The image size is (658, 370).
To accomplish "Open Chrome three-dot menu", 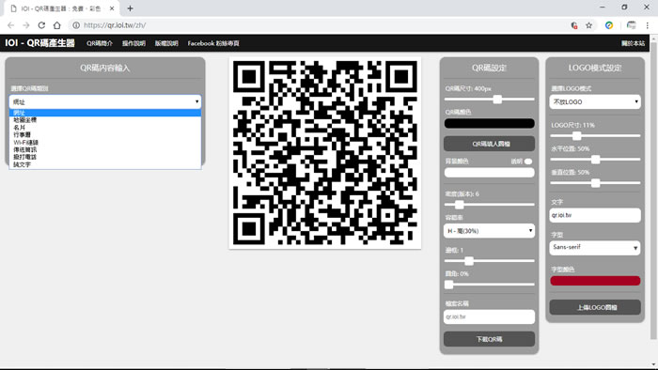I will click(648, 25).
